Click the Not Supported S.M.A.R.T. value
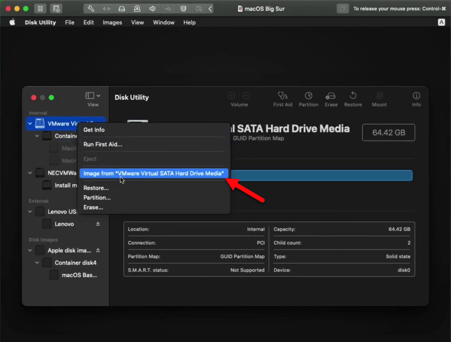The width and height of the screenshot is (451, 342). [x=248, y=270]
